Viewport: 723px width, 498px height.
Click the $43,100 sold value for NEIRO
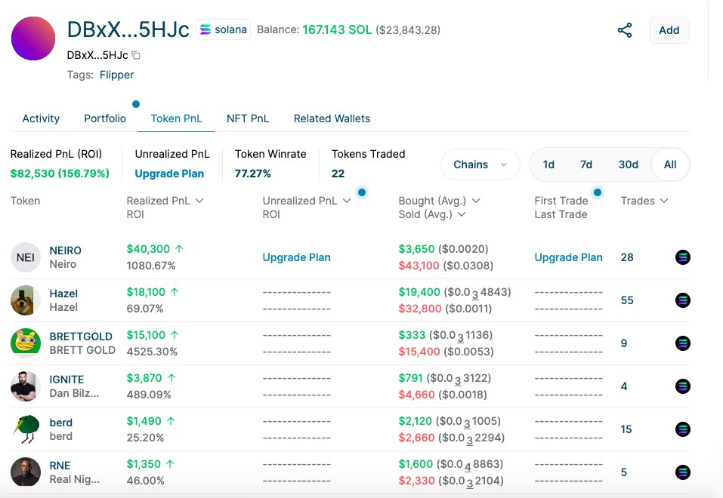tap(419, 266)
